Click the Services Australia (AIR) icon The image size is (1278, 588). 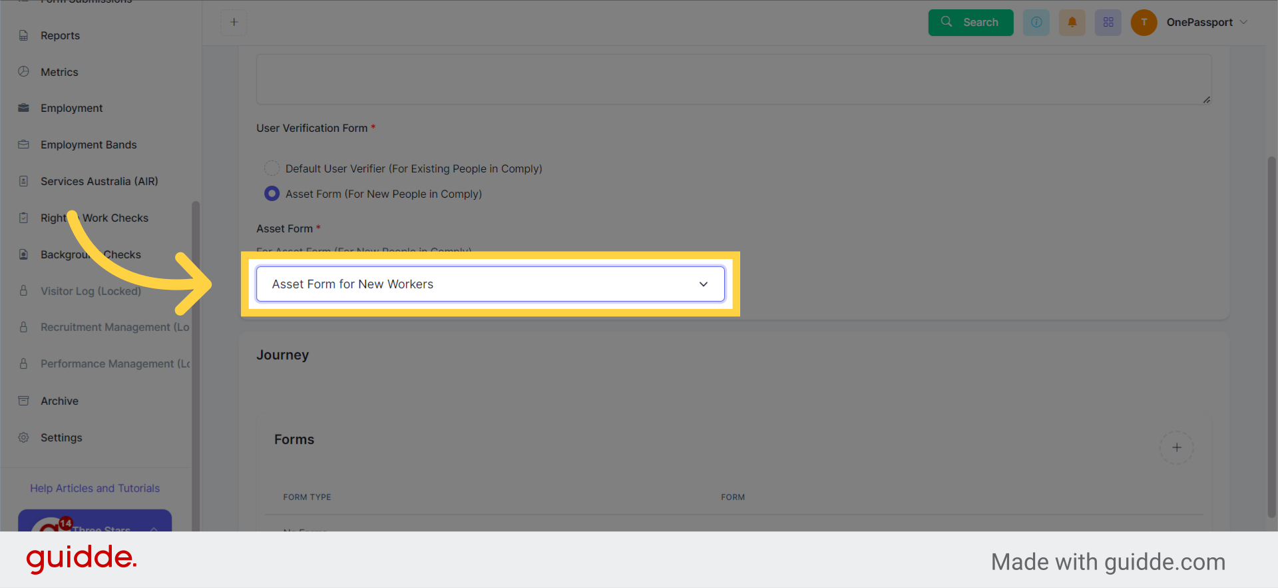(23, 181)
